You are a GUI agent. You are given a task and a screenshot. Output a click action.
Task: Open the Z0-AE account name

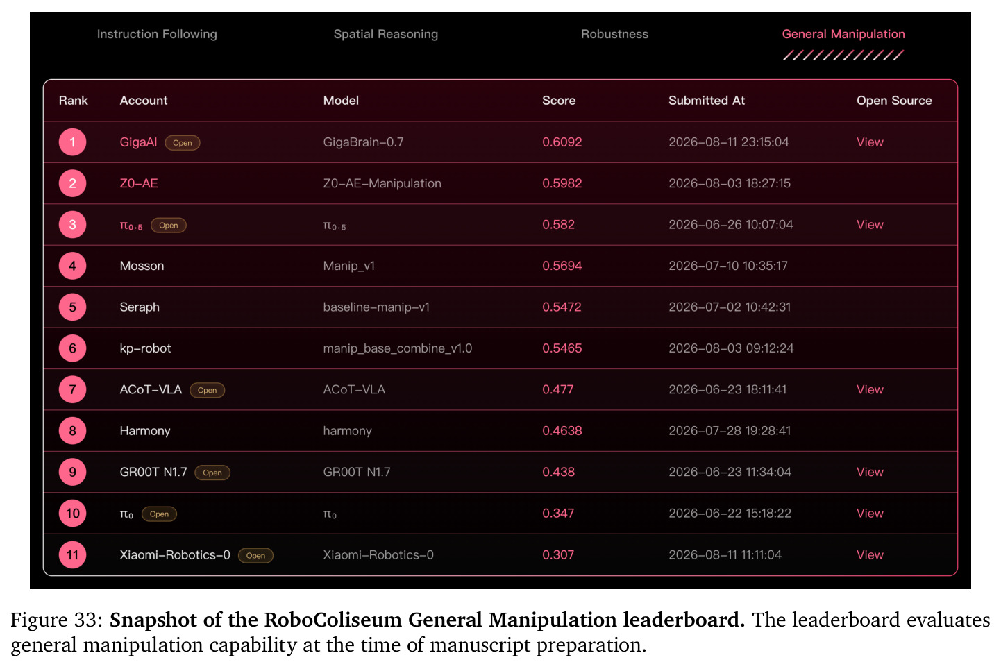click(139, 183)
